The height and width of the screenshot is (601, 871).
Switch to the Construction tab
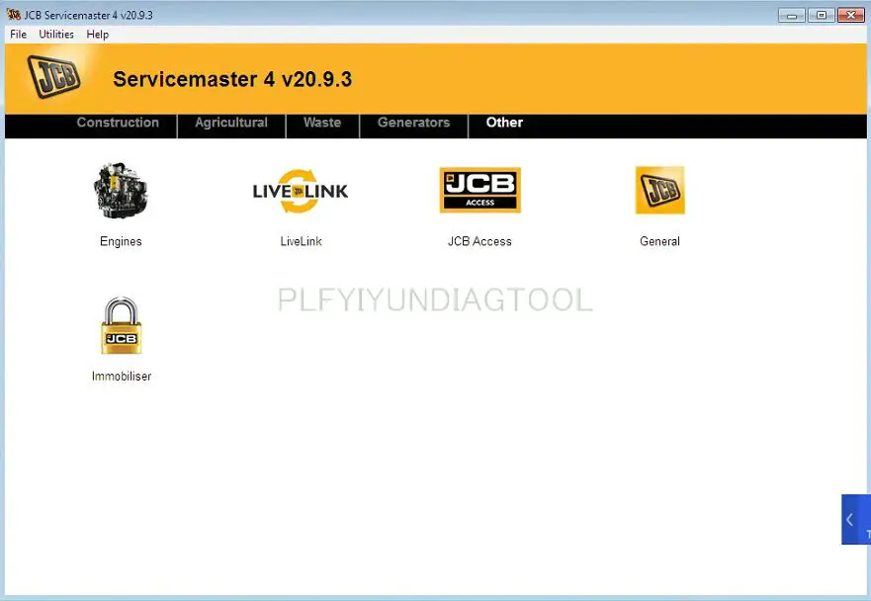(118, 123)
